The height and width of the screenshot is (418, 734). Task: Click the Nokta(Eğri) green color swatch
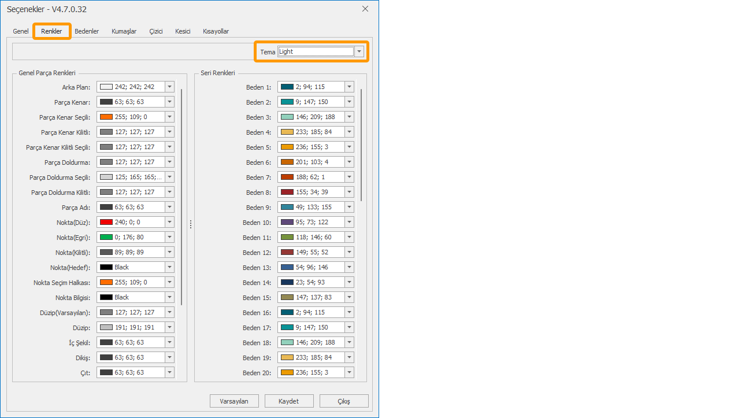click(x=106, y=237)
